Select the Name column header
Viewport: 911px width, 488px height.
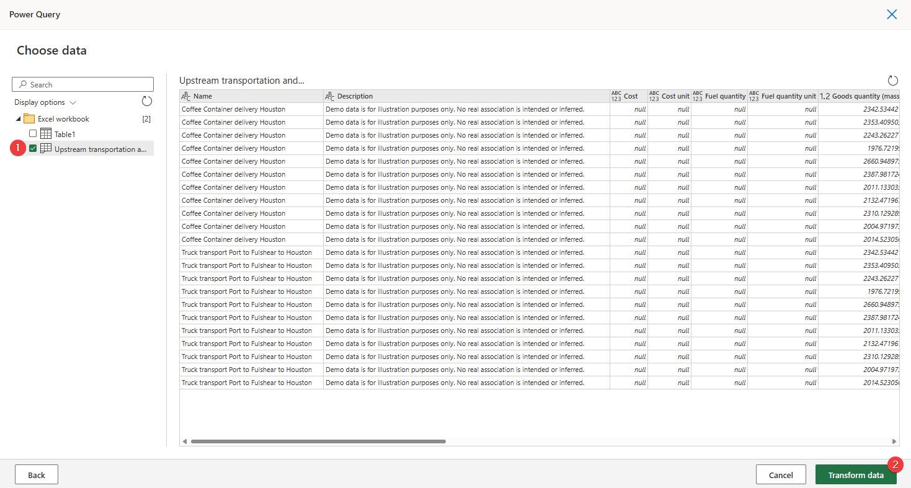251,96
